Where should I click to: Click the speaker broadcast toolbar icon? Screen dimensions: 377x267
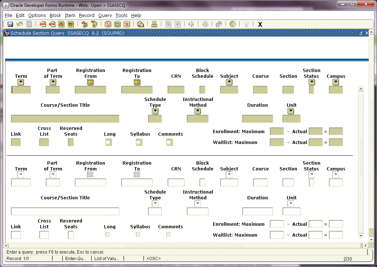pos(191,24)
